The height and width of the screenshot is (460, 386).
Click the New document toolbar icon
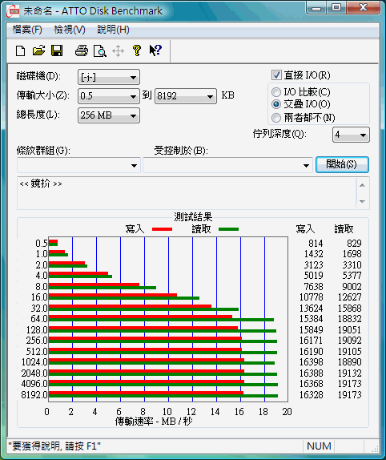point(20,51)
